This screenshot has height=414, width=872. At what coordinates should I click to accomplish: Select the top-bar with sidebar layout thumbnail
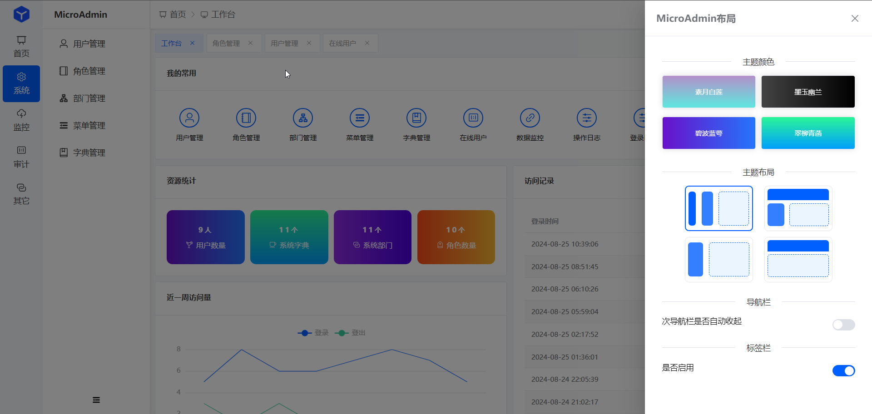[798, 208]
